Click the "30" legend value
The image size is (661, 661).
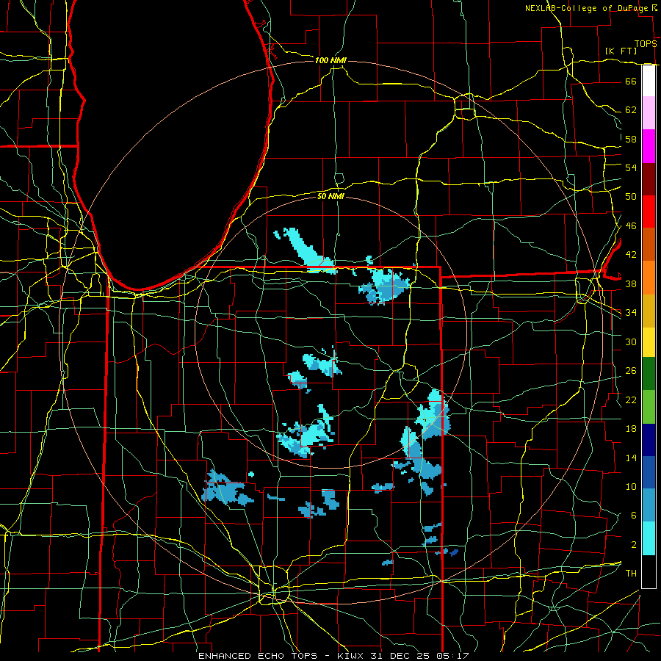point(631,342)
